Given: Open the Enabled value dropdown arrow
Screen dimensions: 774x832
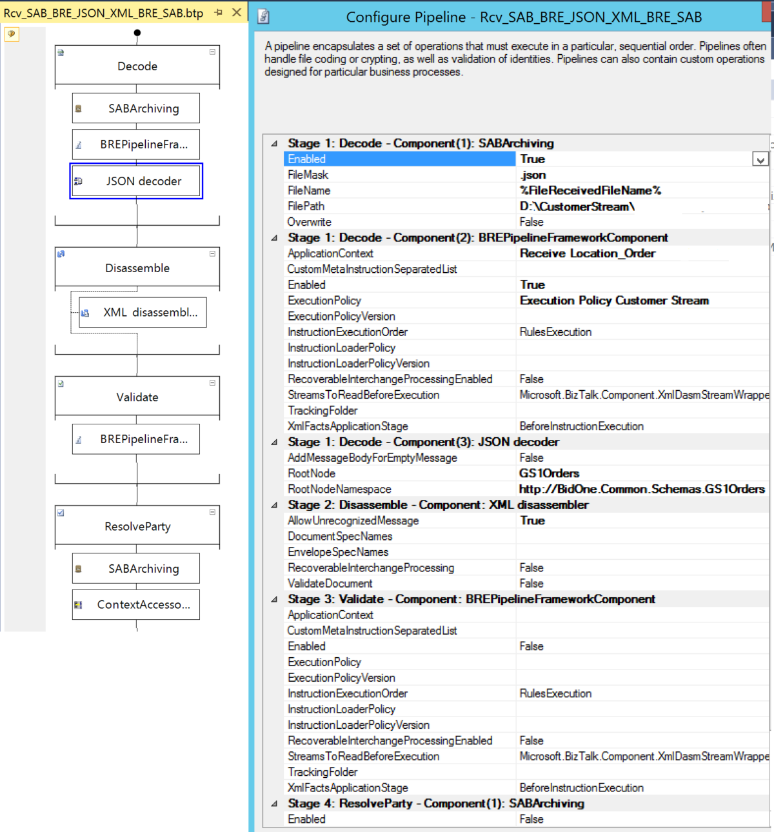Looking at the screenshot, I should point(760,160).
